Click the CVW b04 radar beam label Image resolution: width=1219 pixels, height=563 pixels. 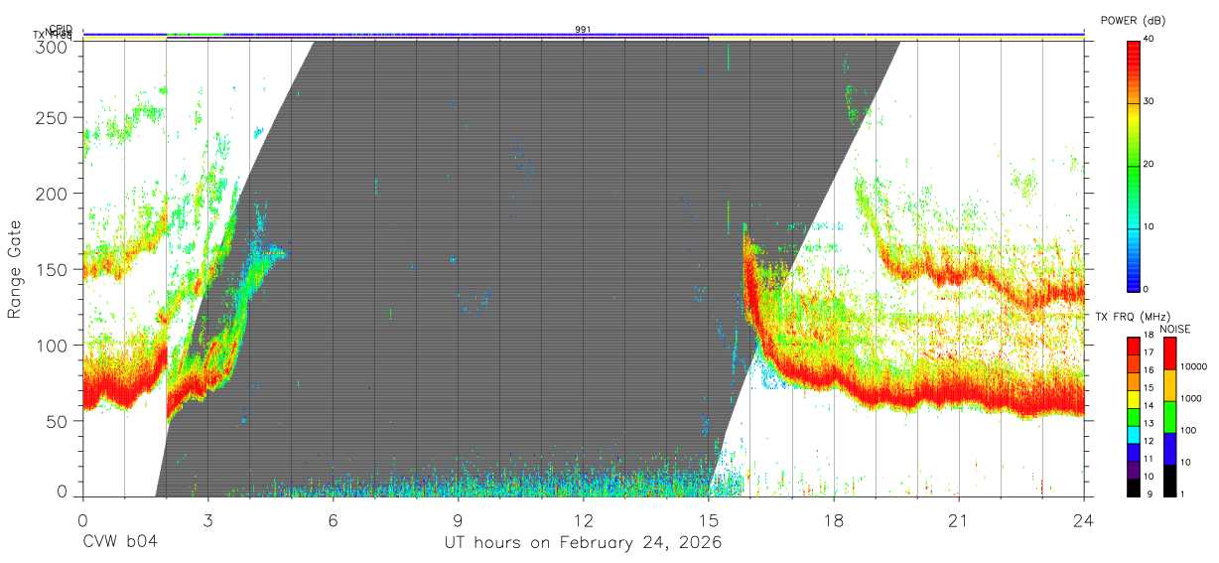120,543
